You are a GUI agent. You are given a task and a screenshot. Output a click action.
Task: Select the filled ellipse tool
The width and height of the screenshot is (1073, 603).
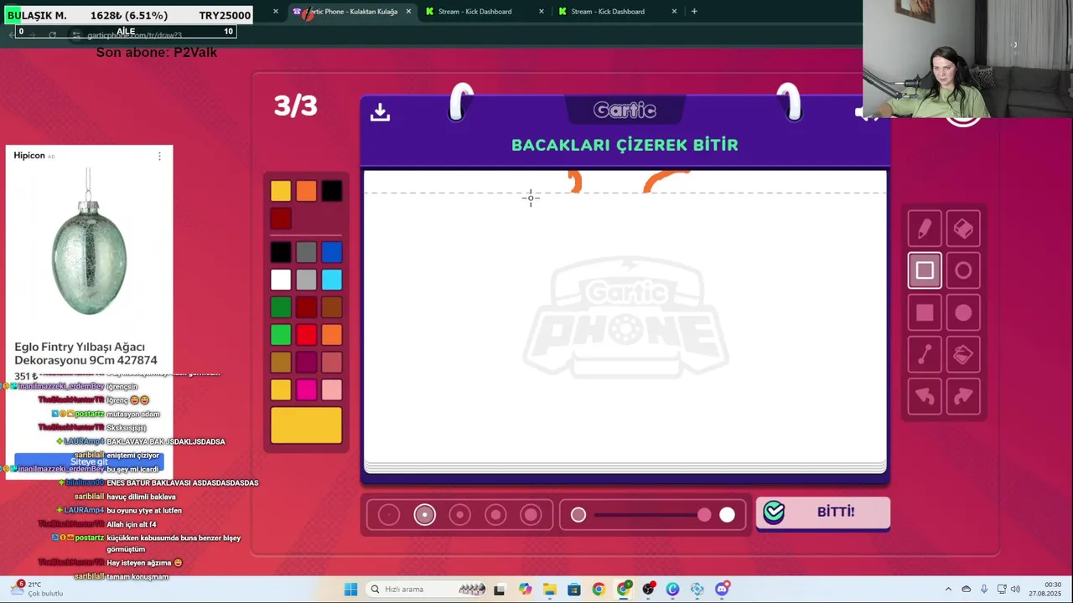[x=963, y=312]
